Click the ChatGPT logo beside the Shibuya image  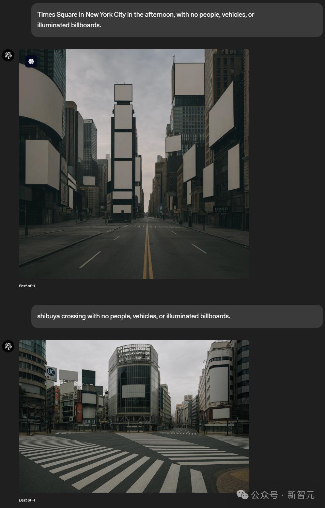pos(8,346)
